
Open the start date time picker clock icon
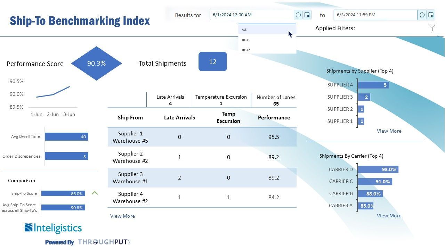coord(298,15)
